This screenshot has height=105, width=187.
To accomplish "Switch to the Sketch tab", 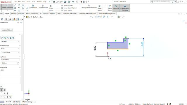I will coord(7,14).
